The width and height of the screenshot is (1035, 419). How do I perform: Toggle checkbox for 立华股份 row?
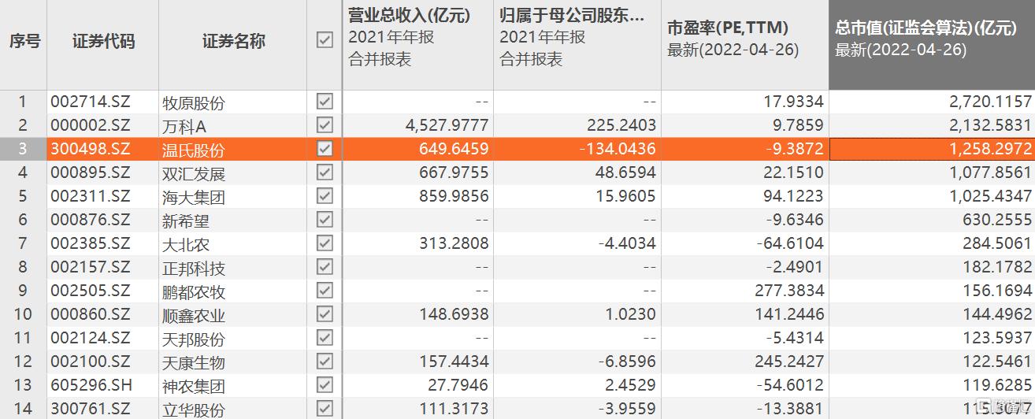325,409
